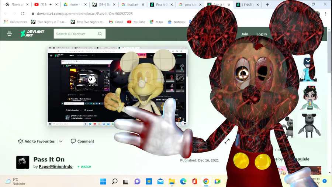Open the grey mouse suit thumbnail
This screenshot has width=332, height=187.
309,125
